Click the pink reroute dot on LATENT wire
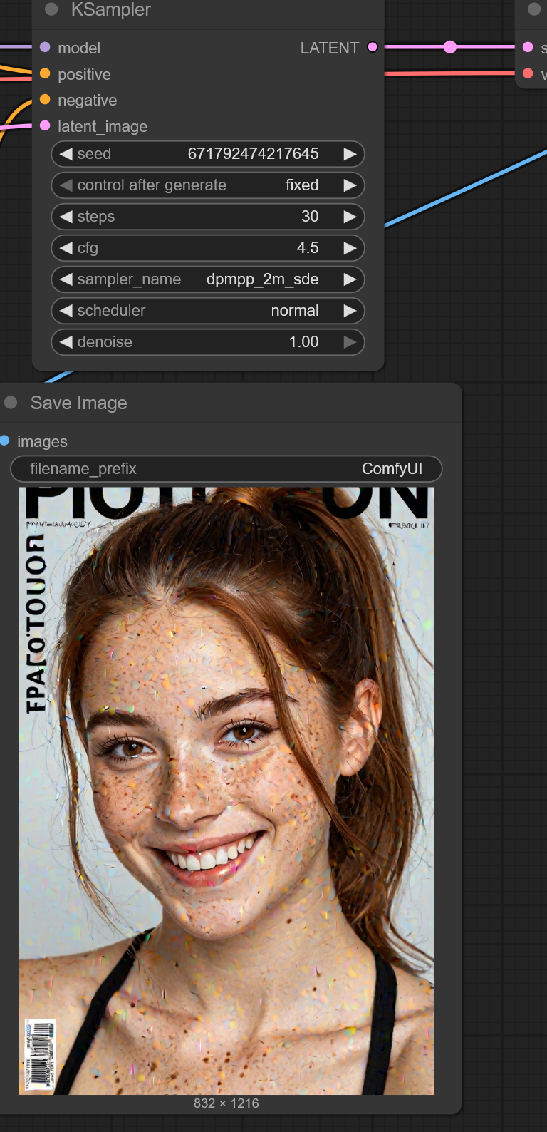Screen dimensions: 547x1132 point(449,47)
